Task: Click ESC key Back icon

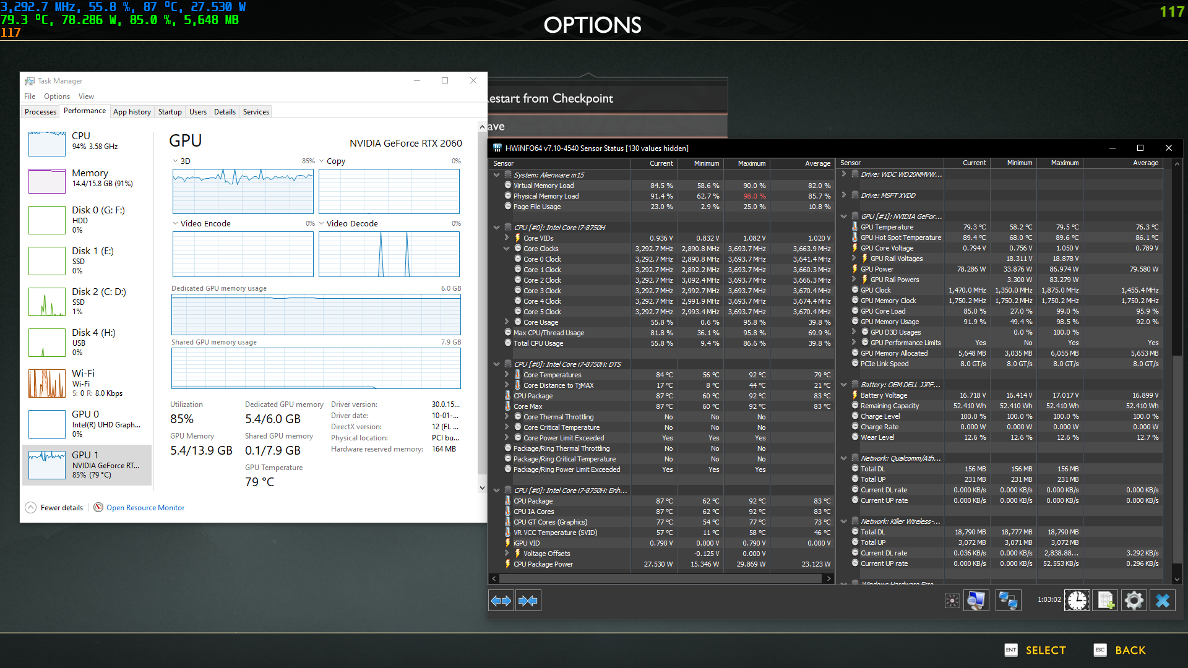Action: pos(1100,650)
